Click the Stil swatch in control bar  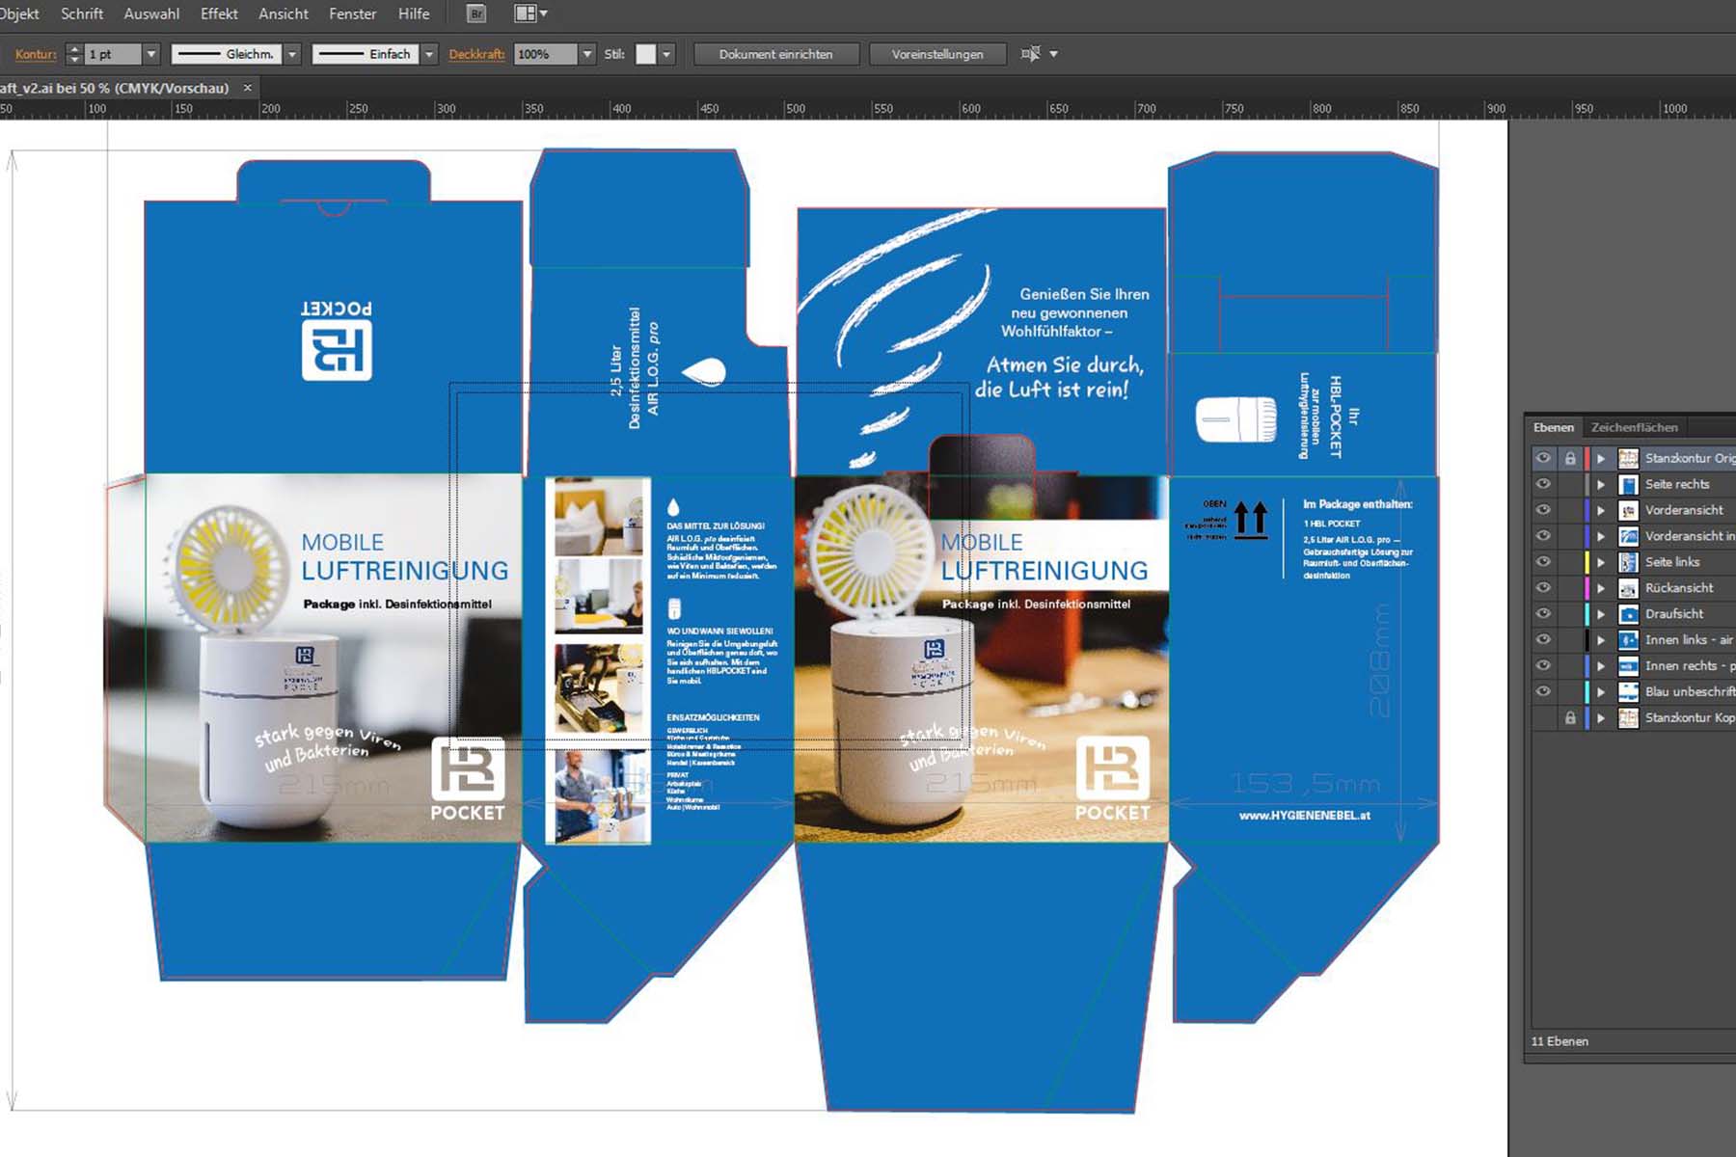[646, 54]
